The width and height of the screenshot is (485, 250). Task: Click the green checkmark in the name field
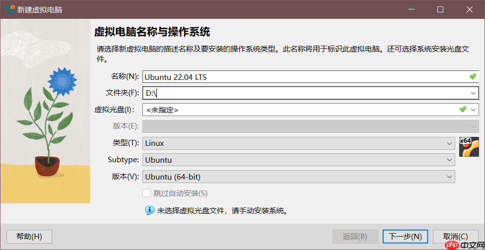point(472,76)
